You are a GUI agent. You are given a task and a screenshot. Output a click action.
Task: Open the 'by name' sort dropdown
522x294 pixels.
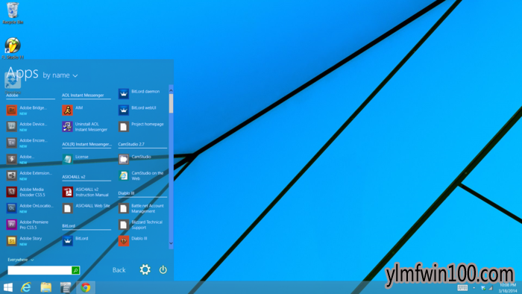(60, 75)
